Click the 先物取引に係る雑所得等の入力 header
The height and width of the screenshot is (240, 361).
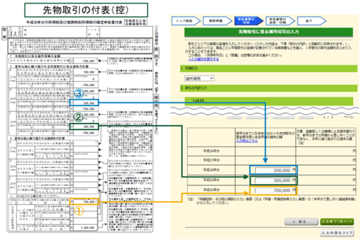pos(268,32)
